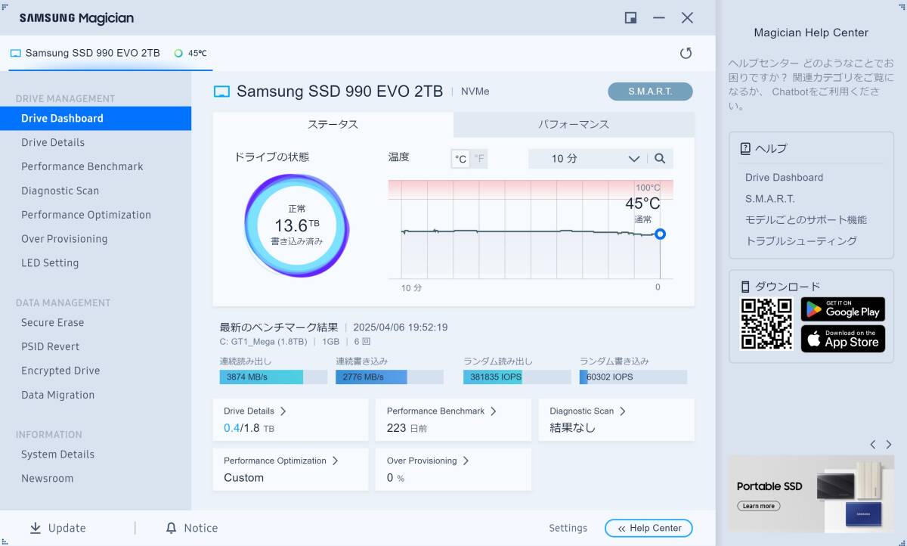Show the previous banner with left arrow

pos(873,445)
